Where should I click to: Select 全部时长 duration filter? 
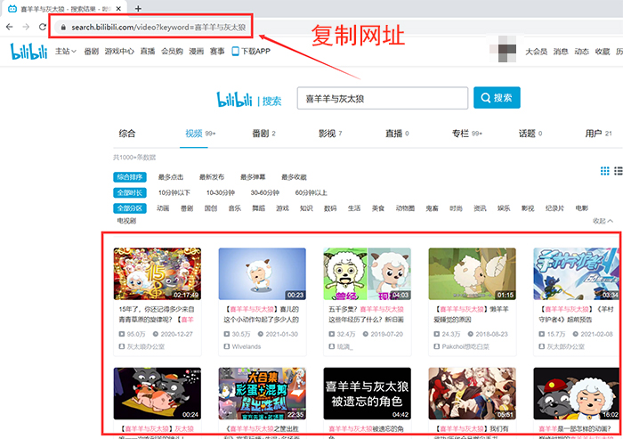pyautogui.click(x=130, y=193)
